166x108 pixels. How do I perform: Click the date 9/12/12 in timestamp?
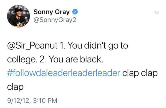[x=18, y=100]
